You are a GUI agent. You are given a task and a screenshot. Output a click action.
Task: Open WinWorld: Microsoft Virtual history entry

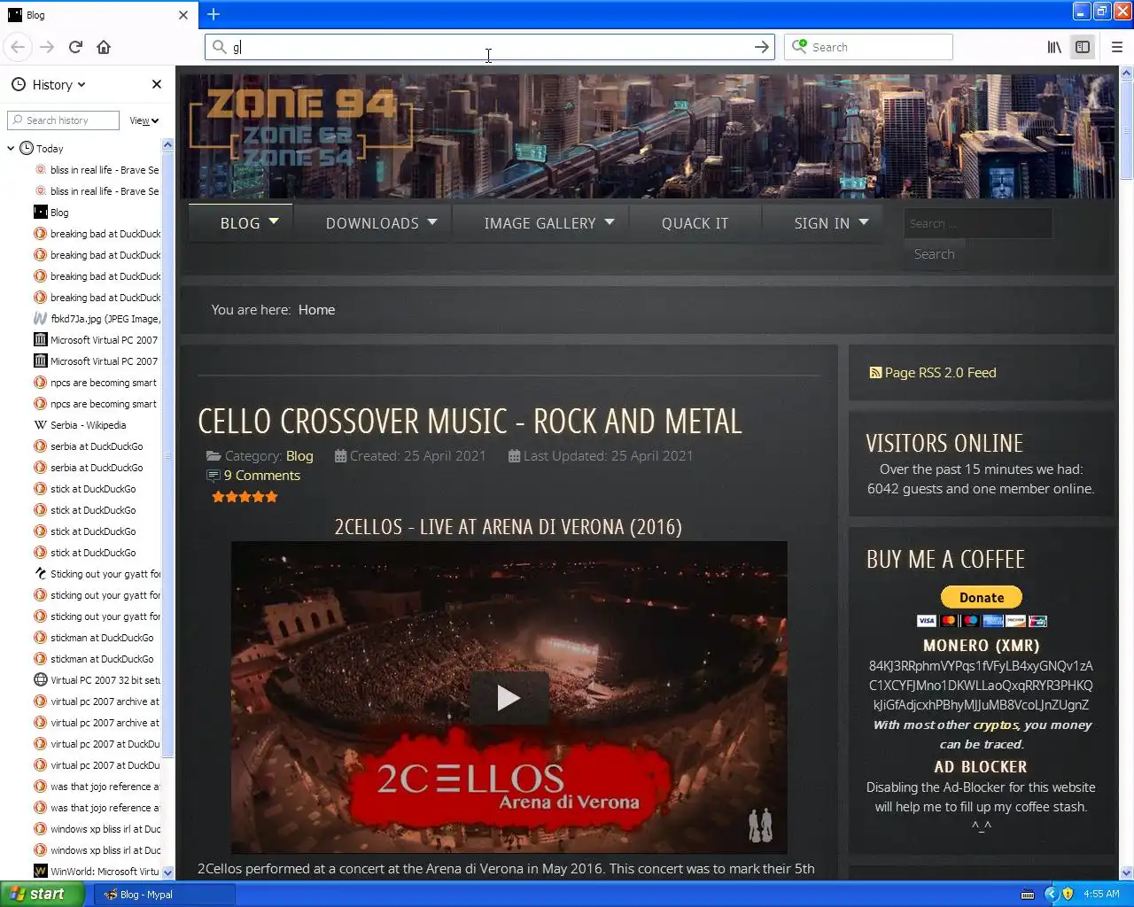coord(97,872)
